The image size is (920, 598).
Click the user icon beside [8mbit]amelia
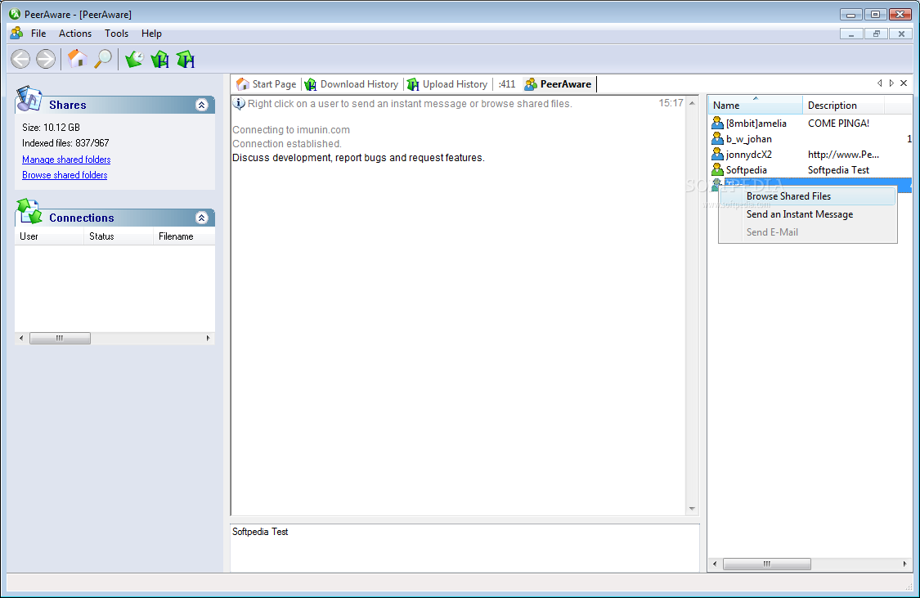pos(717,123)
